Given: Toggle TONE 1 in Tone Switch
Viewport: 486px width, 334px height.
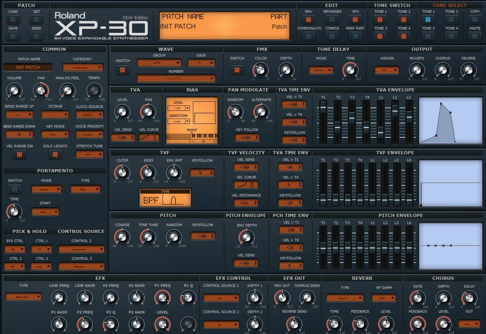Looking at the screenshot, I should point(380,20).
